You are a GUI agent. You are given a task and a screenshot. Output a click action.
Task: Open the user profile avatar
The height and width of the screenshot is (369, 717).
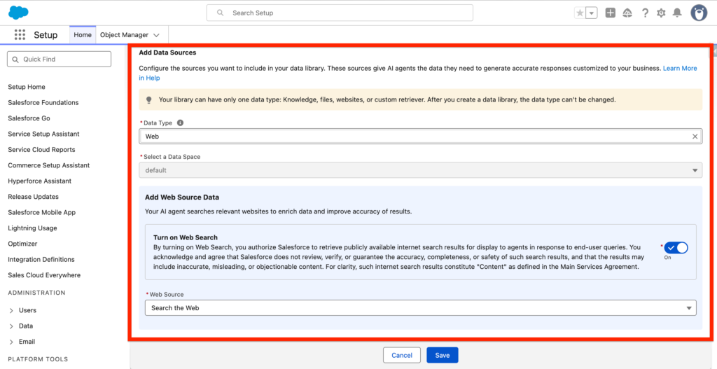(x=699, y=13)
